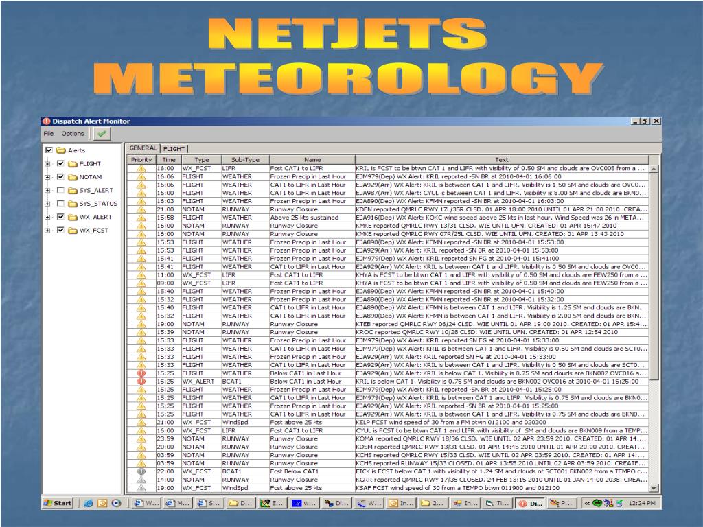703x527 pixels.
Task: Click the warning icon on the KELP wind forecast row
Action: pos(141,422)
